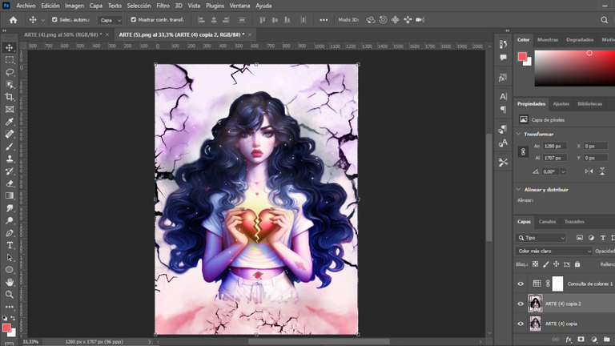
Task: Switch to the Muestras tab
Action: (x=548, y=39)
